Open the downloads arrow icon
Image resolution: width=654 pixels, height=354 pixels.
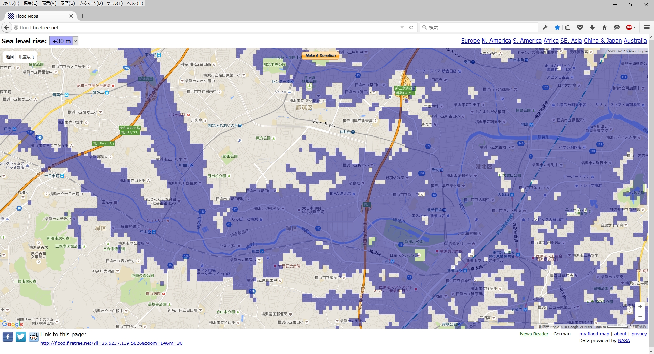point(592,27)
